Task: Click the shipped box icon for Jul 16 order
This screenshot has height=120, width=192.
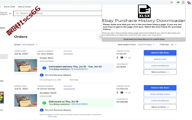Action: [x=122, y=57]
